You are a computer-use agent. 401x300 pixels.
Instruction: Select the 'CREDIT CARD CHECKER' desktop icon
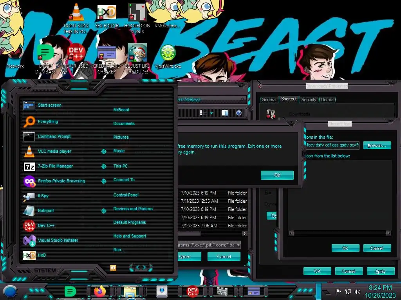click(107, 59)
